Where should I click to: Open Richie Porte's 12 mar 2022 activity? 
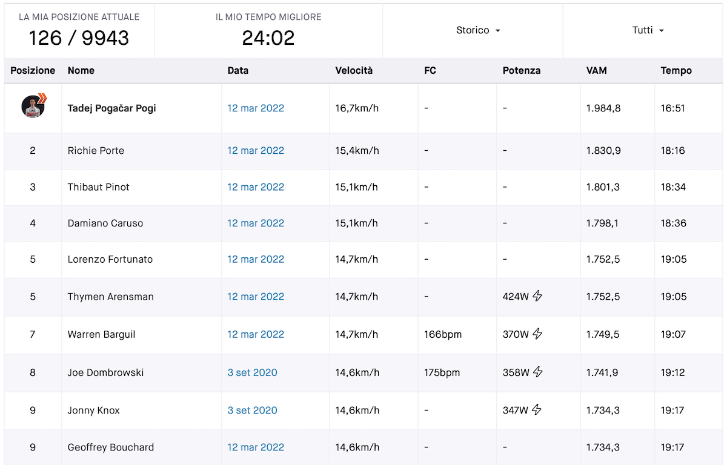[x=256, y=151]
